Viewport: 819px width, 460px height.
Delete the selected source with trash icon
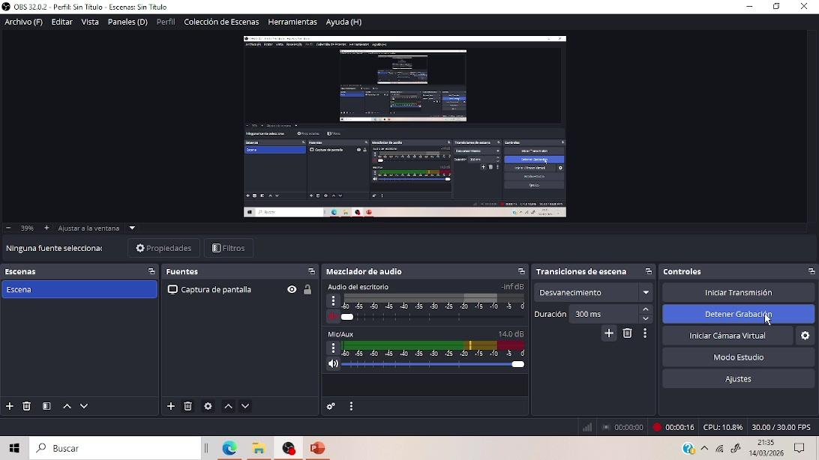(188, 407)
